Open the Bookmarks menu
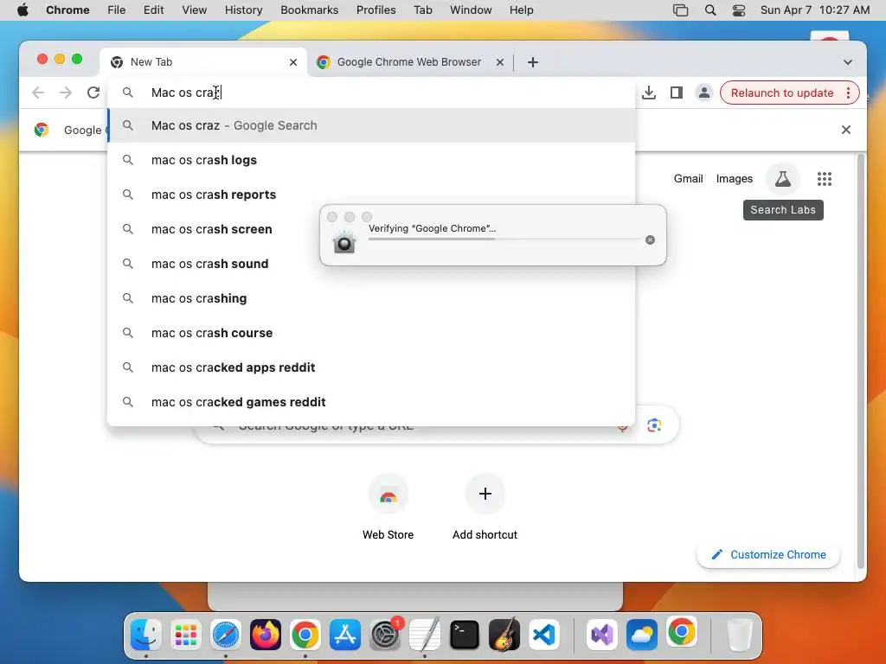 pyautogui.click(x=310, y=10)
